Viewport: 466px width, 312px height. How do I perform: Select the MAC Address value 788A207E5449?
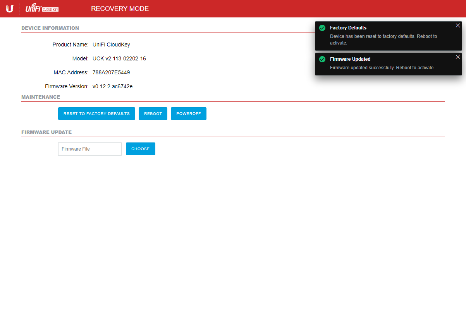(x=111, y=72)
